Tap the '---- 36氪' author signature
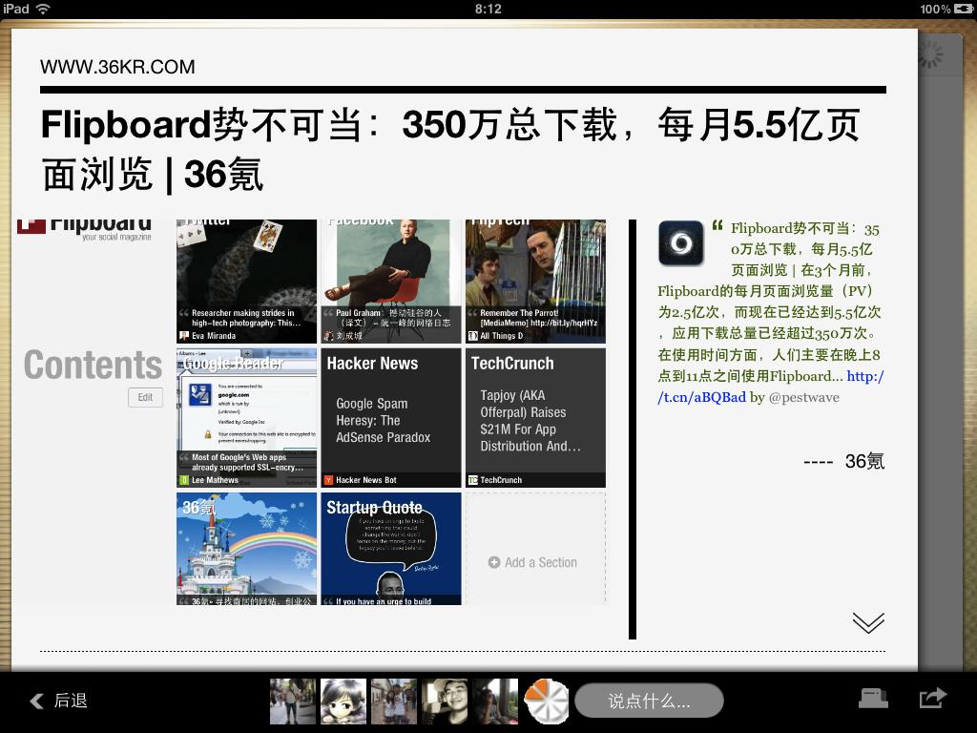The height and width of the screenshot is (733, 977). point(843,461)
